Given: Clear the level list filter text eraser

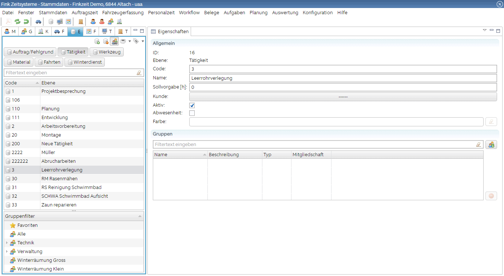Looking at the screenshot, I should coord(139,73).
